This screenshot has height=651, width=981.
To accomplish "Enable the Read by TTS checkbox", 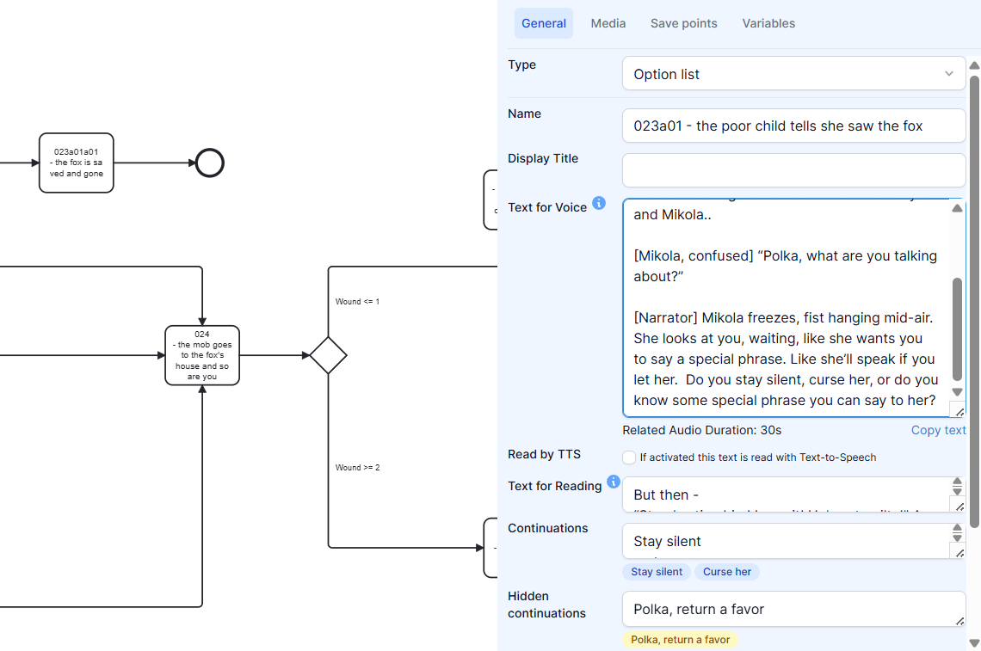I will [x=630, y=458].
